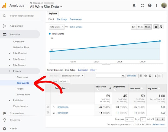The height and width of the screenshot is (132, 168).
Task: Switch primary dimension to Event Label
Action: (x=83, y=70)
